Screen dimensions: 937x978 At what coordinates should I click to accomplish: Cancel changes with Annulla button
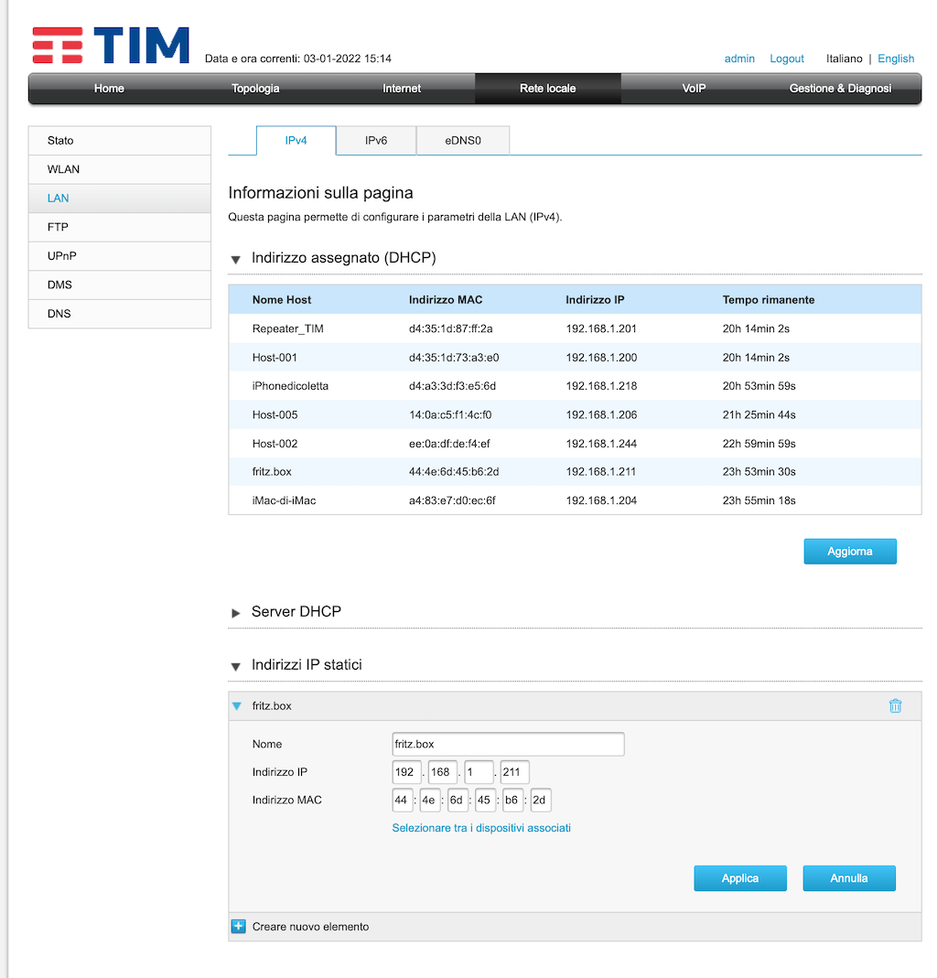(848, 878)
